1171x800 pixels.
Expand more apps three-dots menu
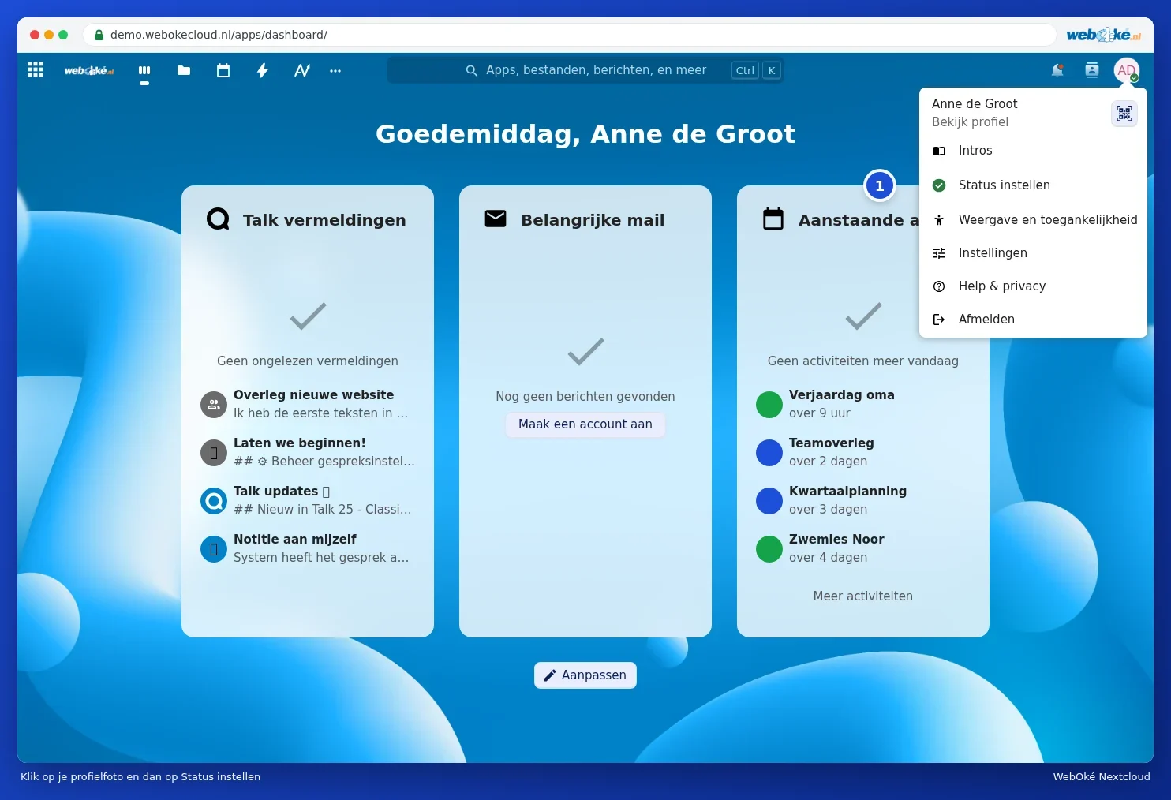tap(335, 70)
